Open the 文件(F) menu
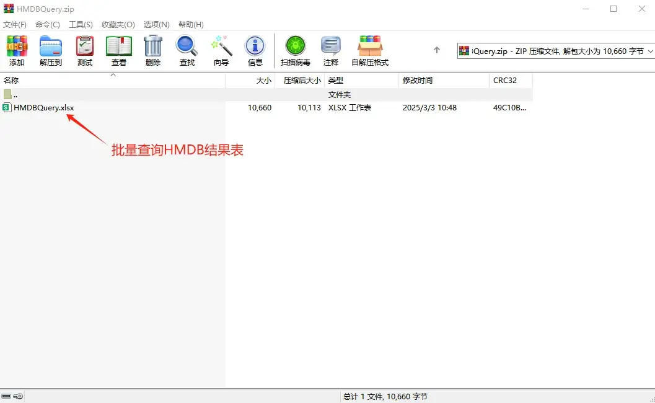The height and width of the screenshot is (403, 655). [14, 24]
